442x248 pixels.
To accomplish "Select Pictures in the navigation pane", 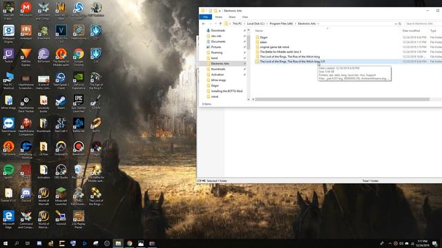I will pos(216,47).
